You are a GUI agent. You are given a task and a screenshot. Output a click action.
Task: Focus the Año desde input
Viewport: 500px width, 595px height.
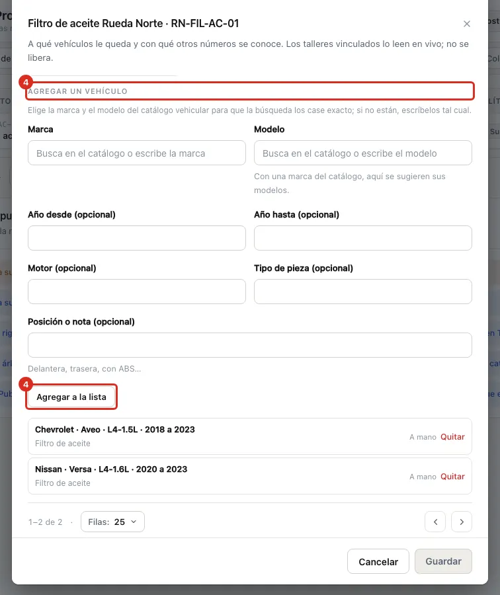coord(137,238)
